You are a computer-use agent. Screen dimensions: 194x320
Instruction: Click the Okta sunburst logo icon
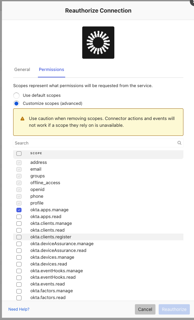pos(98,43)
